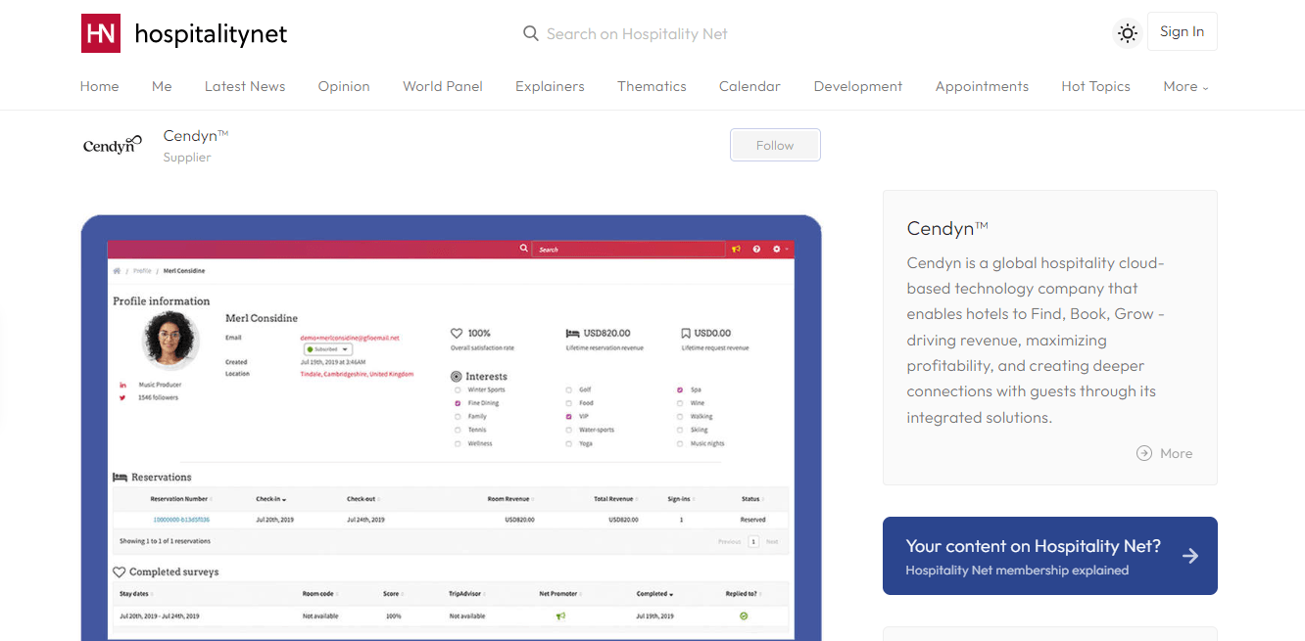Click page 1 in the reservations pagination
The height and width of the screenshot is (641, 1305).
[x=753, y=541]
